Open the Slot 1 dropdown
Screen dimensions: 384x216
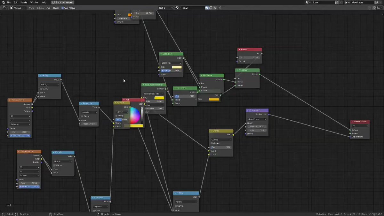pos(166,8)
